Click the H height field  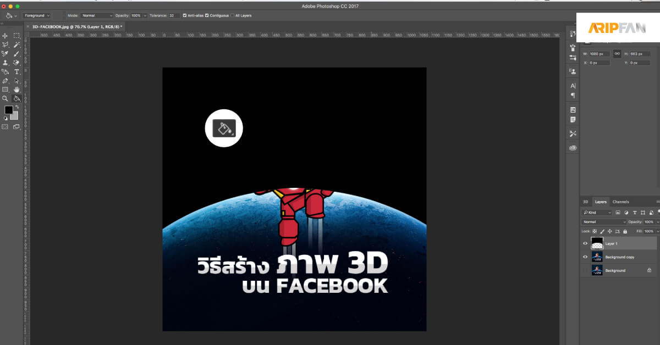click(x=640, y=54)
